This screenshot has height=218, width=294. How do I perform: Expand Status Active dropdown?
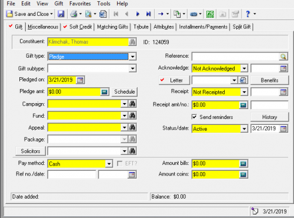coord(244,129)
